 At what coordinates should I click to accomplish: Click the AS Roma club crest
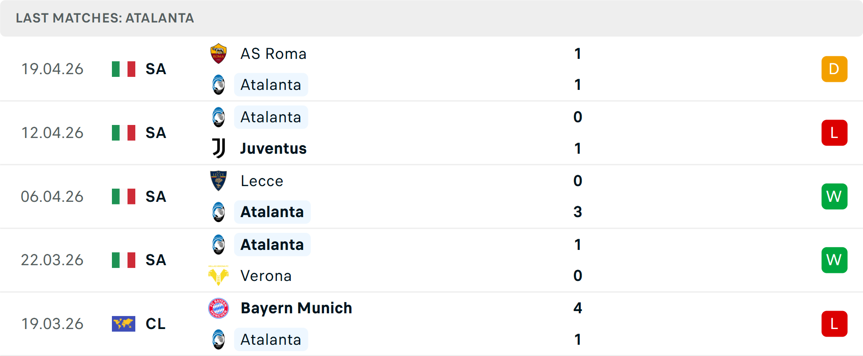pos(218,53)
